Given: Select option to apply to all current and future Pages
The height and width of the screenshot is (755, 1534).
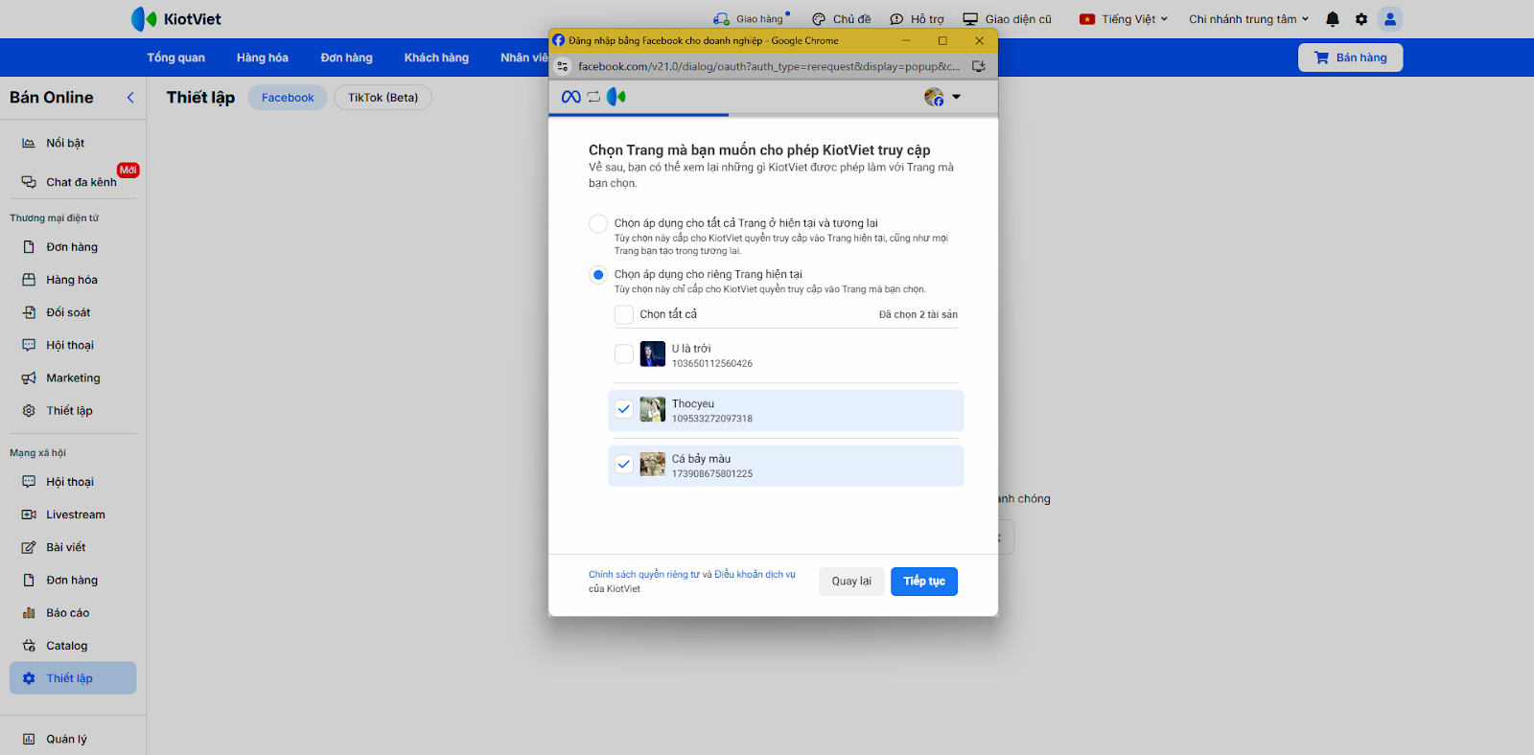Looking at the screenshot, I should (598, 223).
